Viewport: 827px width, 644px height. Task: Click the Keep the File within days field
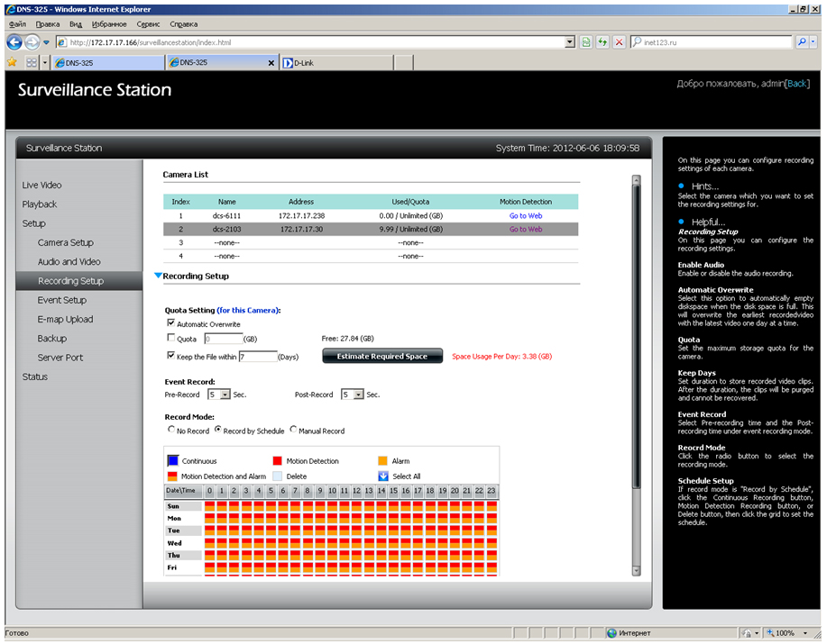(x=257, y=357)
